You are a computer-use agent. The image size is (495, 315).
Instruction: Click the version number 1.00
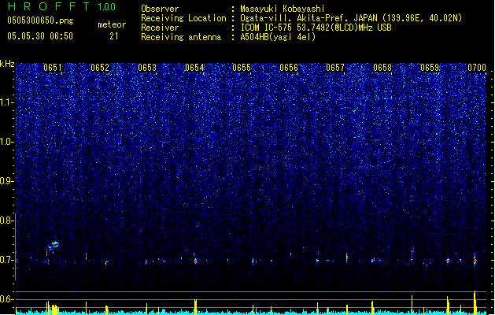(x=107, y=7)
